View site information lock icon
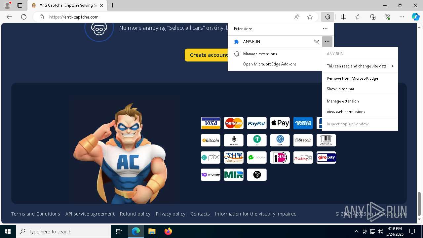The height and width of the screenshot is (238, 423). pos(42,17)
